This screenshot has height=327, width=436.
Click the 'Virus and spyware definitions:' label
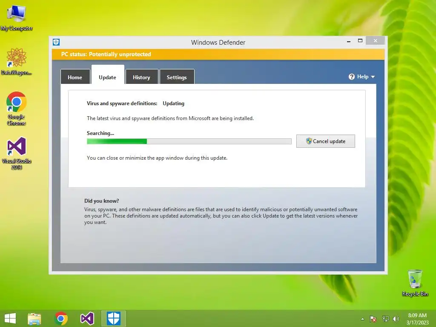[x=122, y=103]
